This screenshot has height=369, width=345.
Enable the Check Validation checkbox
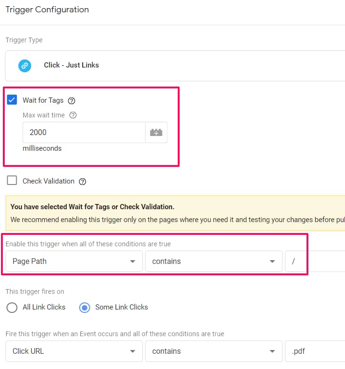(x=12, y=181)
